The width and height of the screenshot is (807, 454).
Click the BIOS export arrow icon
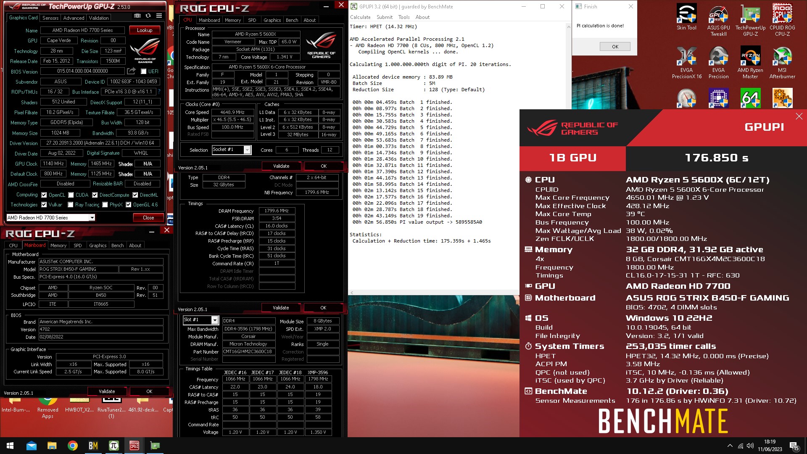[x=132, y=71]
